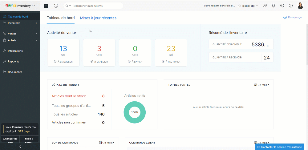Open Tableau de bord in sidebar
The width and height of the screenshot is (308, 150).
tap(20, 17)
